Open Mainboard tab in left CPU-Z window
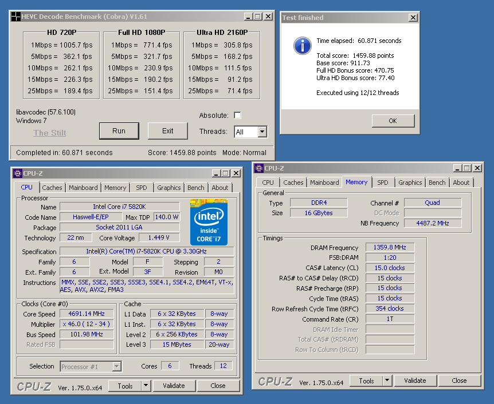Viewport: 494px width, 404px height. (83, 188)
